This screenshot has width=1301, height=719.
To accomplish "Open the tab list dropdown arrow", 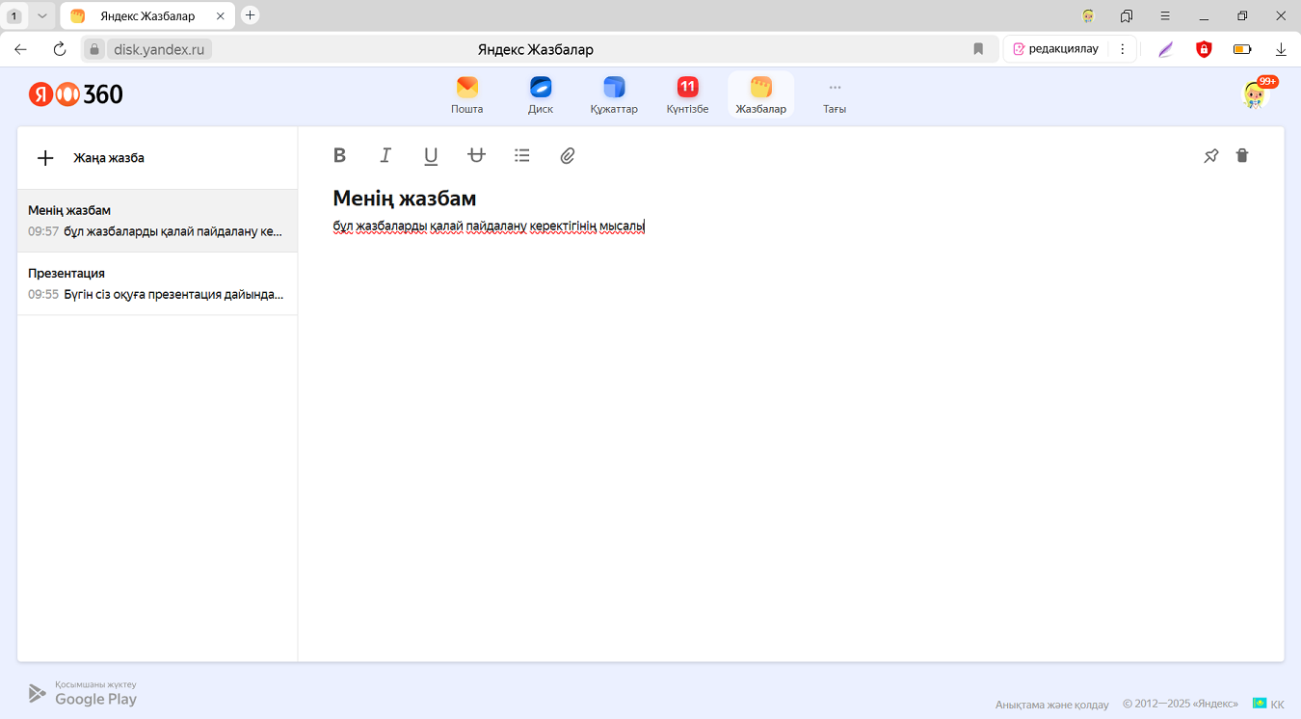I will [42, 15].
